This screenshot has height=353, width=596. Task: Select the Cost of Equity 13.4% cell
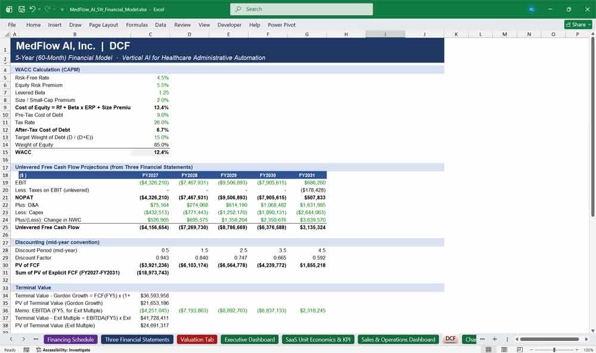[151, 107]
